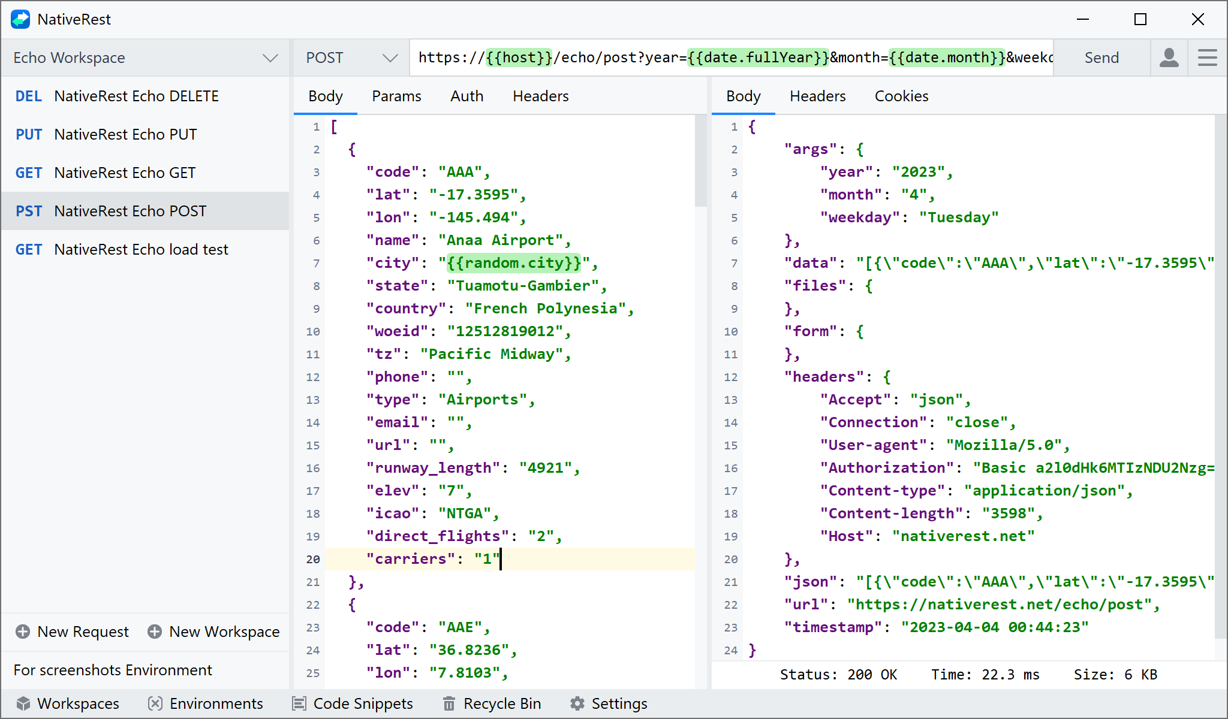Collapse the workspace dropdown chevron
Image resolution: width=1228 pixels, height=719 pixels.
pos(270,58)
